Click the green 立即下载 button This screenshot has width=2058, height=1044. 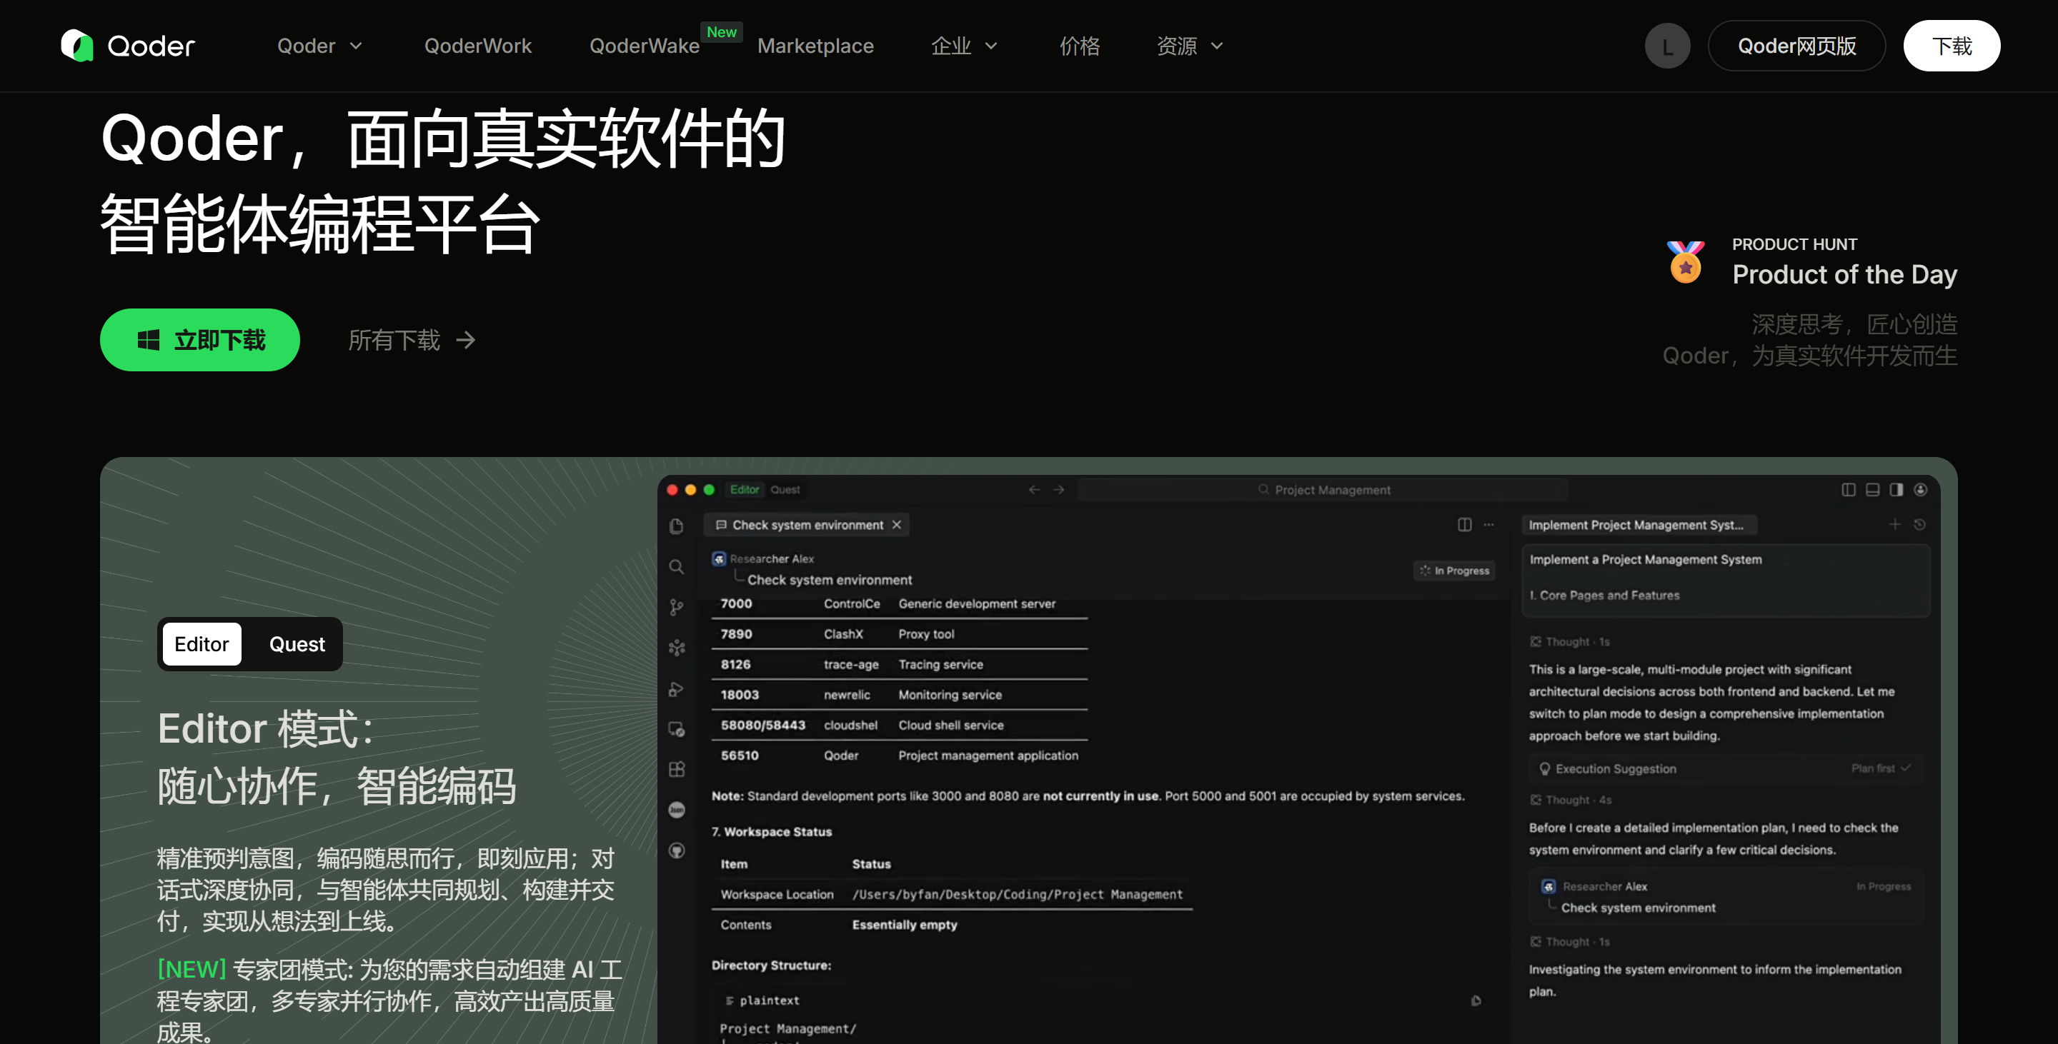click(200, 340)
